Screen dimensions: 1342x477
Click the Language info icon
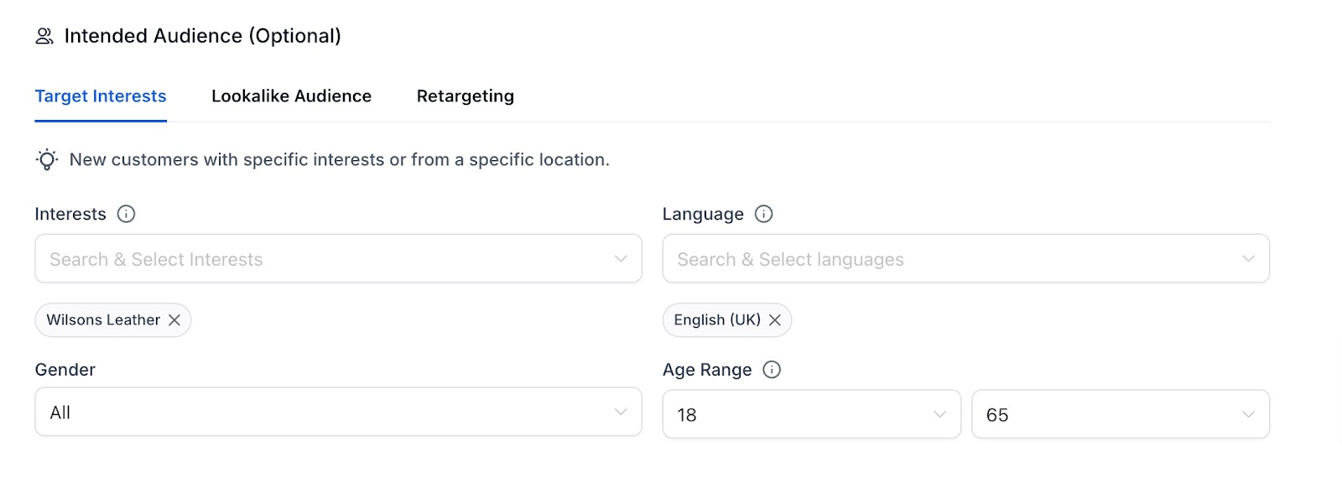point(763,214)
